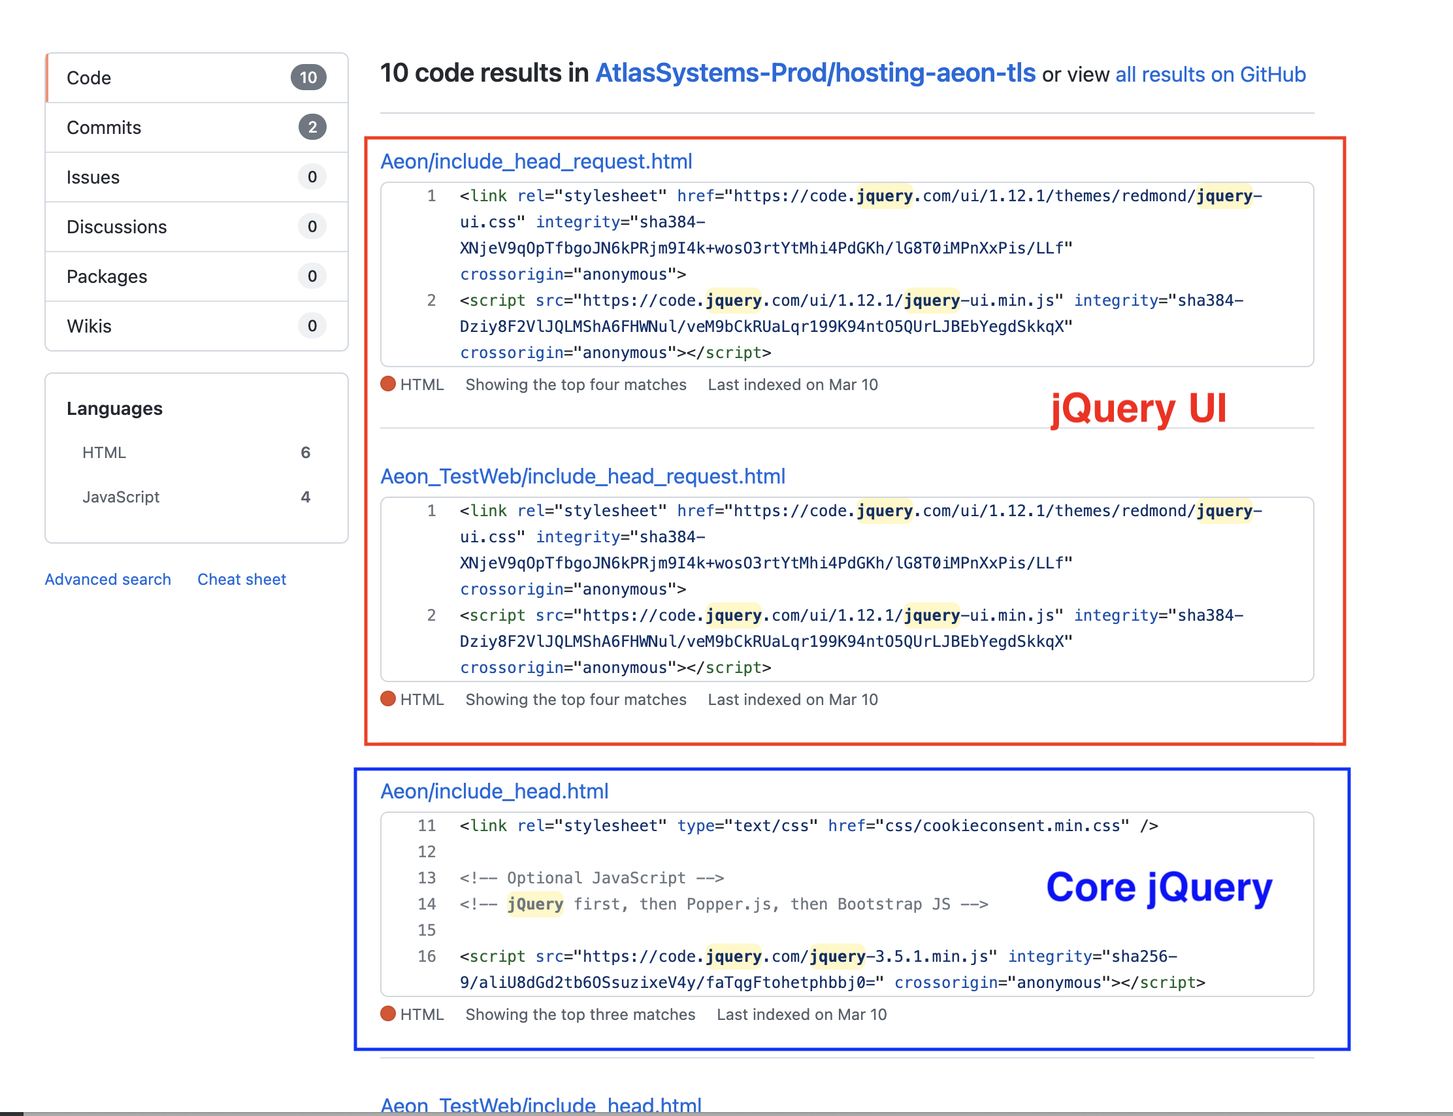Open the search Cheat sheet
1453x1116 pixels.
[x=241, y=579]
